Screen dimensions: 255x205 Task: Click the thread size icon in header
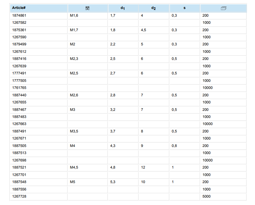point(88,8)
